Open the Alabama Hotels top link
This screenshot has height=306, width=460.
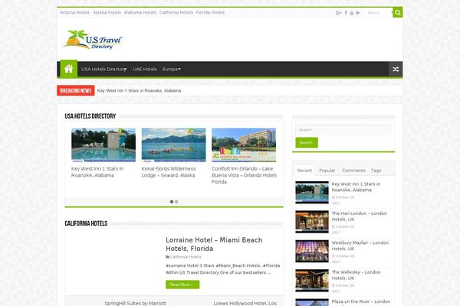point(140,12)
